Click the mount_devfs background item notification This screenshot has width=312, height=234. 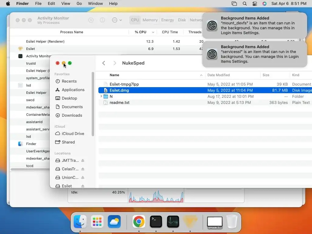(x=254, y=26)
